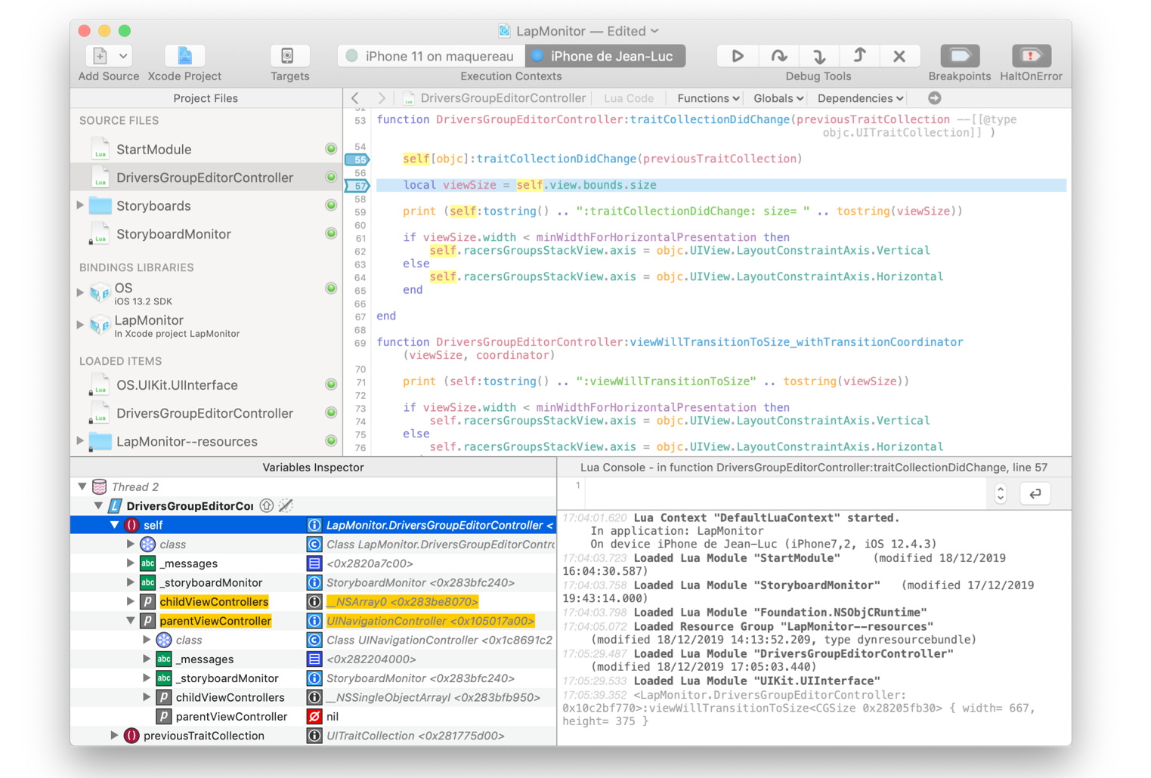Viewport: 1151px width, 778px height.
Task: Collapse the highlighted parentViewController property
Action: pyautogui.click(x=130, y=621)
